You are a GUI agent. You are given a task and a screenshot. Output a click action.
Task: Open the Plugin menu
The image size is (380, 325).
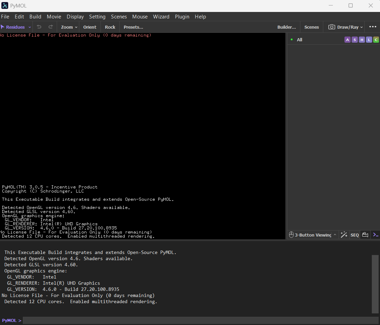tap(182, 16)
